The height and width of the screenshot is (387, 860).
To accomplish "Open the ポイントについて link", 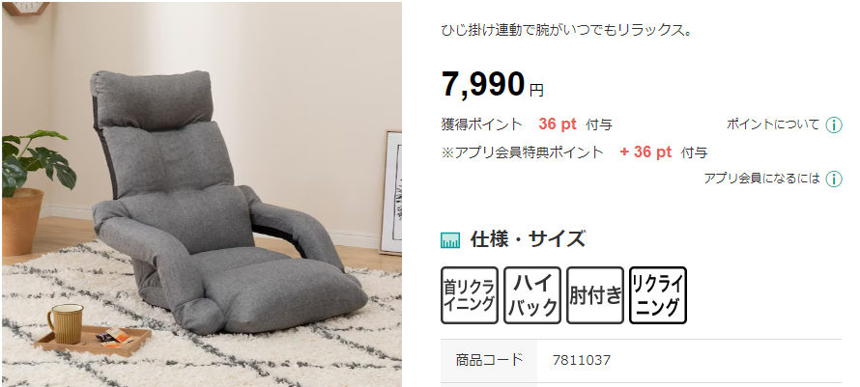I will 773,124.
